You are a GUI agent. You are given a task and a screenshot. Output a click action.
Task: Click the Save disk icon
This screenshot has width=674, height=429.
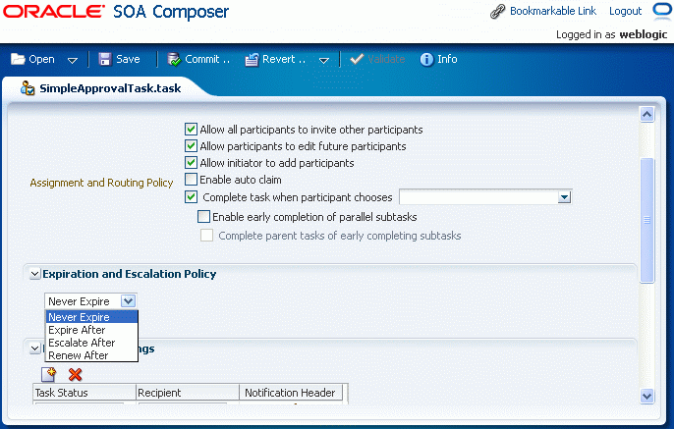tap(105, 59)
